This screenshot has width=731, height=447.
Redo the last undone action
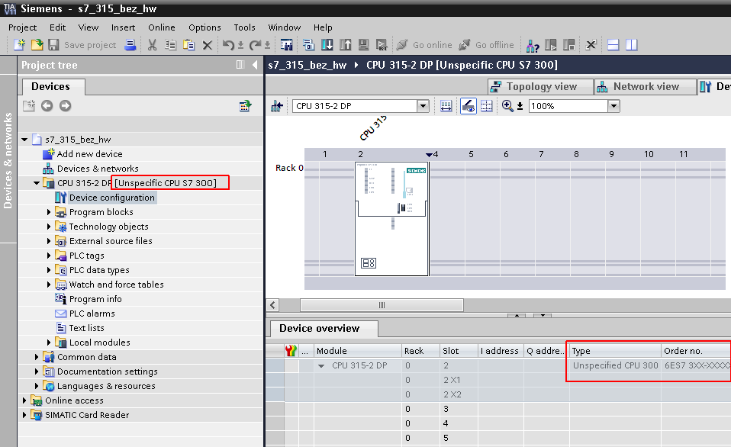click(x=255, y=45)
